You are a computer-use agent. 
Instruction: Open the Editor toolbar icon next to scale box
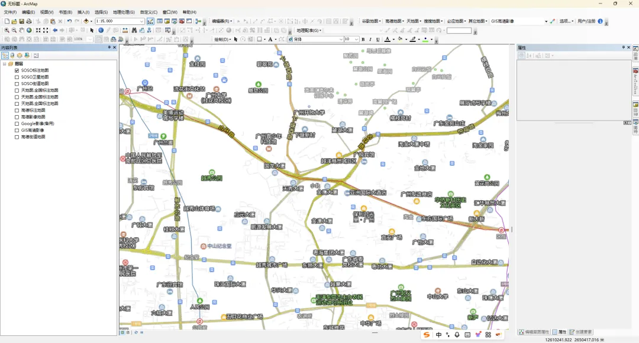coord(150,21)
